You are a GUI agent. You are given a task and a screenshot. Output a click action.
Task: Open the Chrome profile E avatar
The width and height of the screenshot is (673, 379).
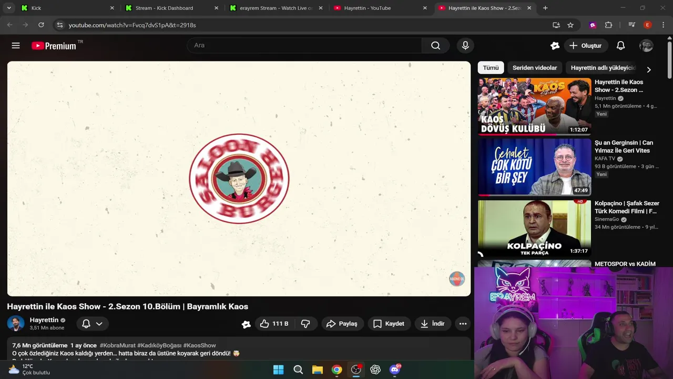point(647,25)
